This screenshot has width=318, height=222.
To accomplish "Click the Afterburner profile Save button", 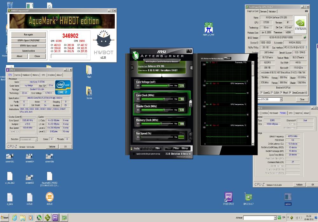I will point(158,148).
